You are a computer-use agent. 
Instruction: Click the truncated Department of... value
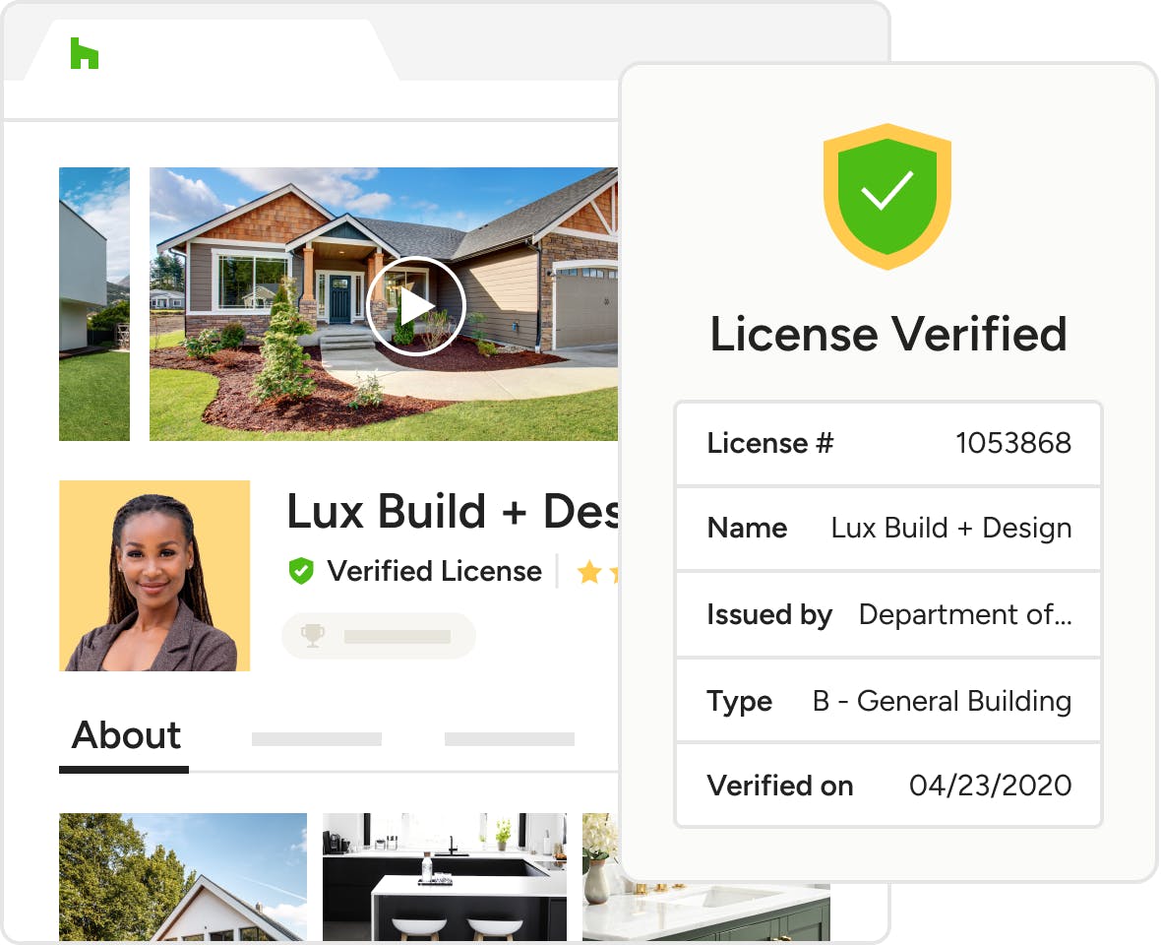click(965, 614)
